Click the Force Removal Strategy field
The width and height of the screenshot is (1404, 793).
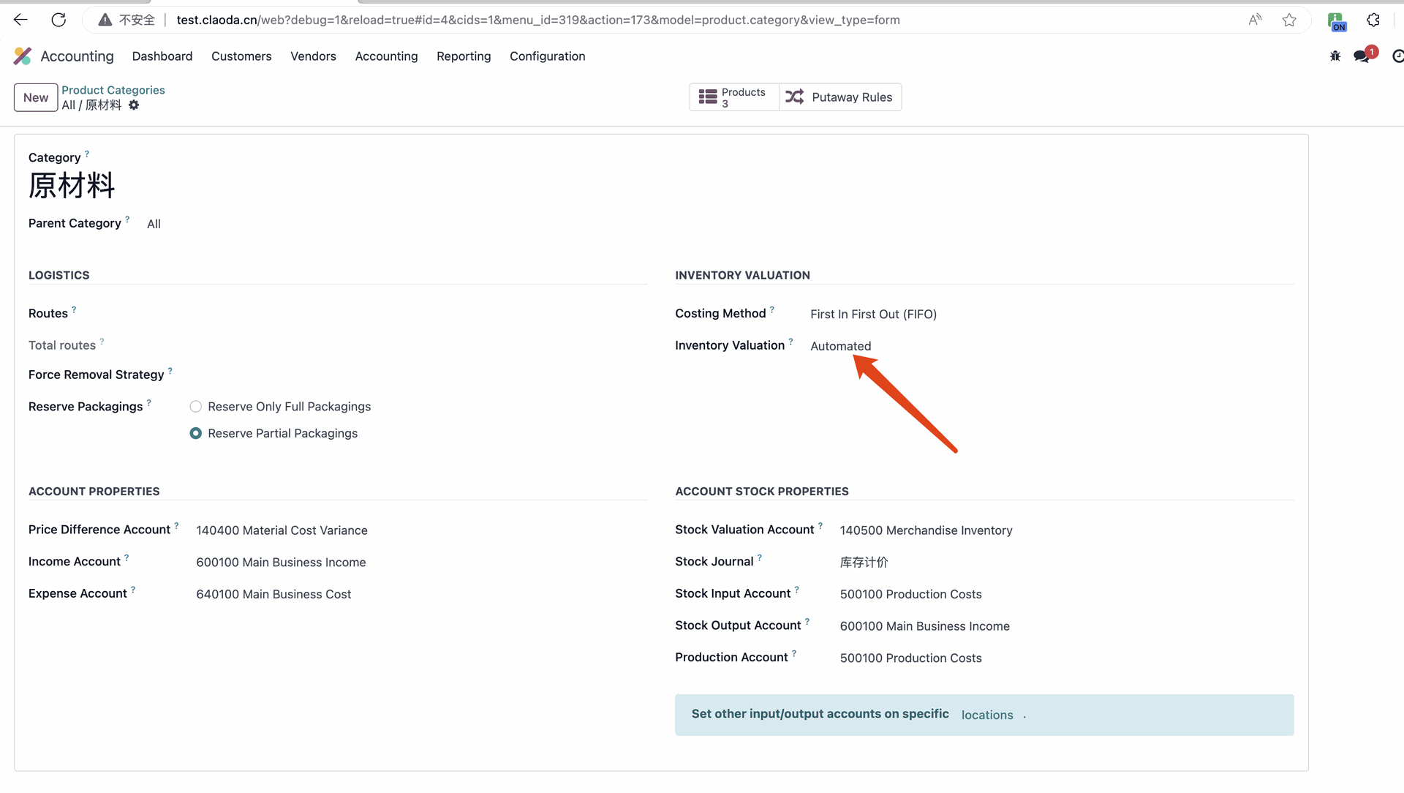(x=417, y=375)
